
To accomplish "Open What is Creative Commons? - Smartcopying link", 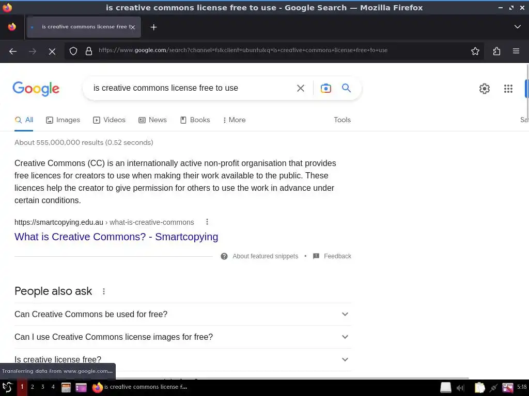I will 116,237.
